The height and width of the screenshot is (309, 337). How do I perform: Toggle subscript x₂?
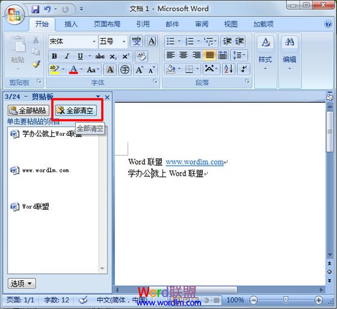tap(113, 57)
